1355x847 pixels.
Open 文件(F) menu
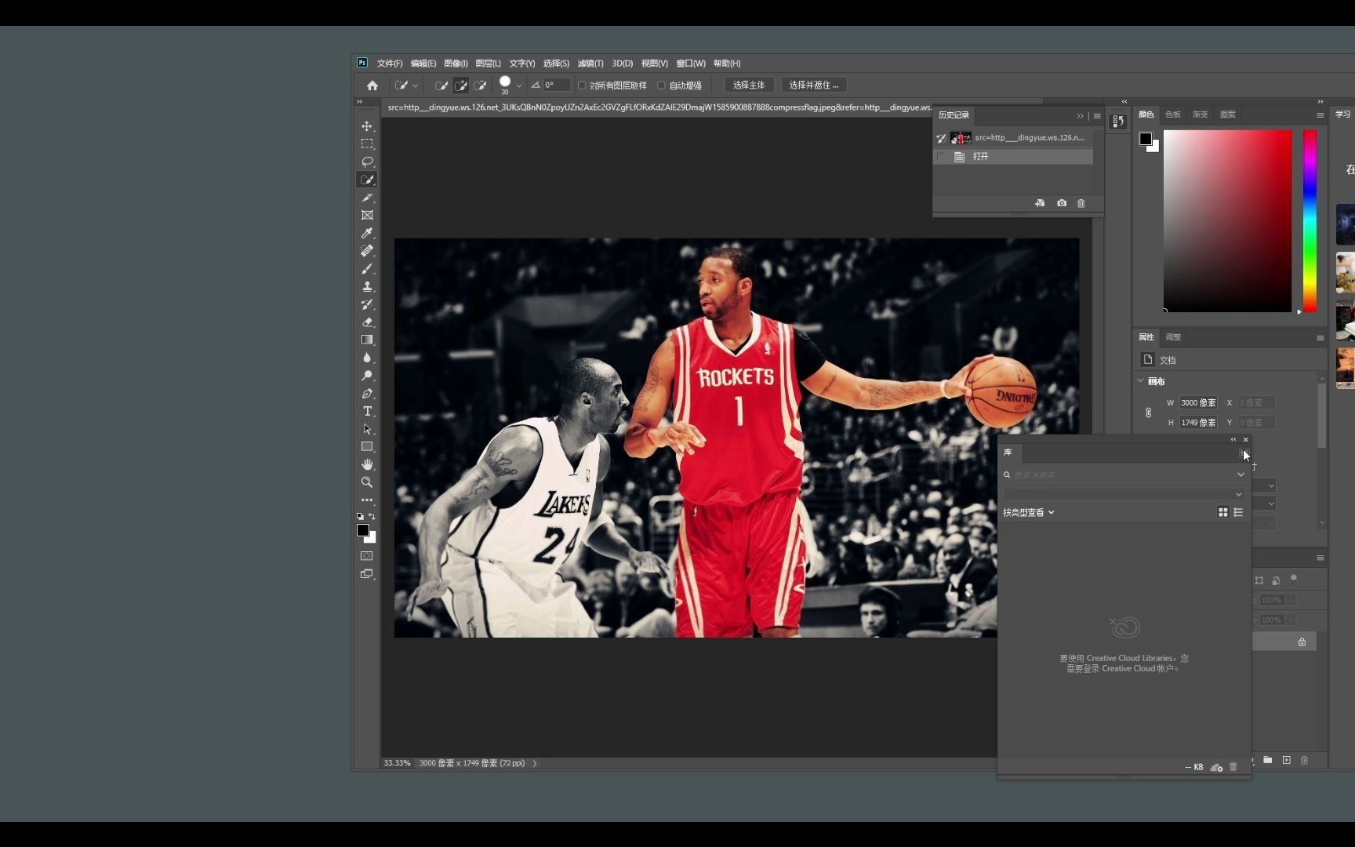[x=389, y=64]
